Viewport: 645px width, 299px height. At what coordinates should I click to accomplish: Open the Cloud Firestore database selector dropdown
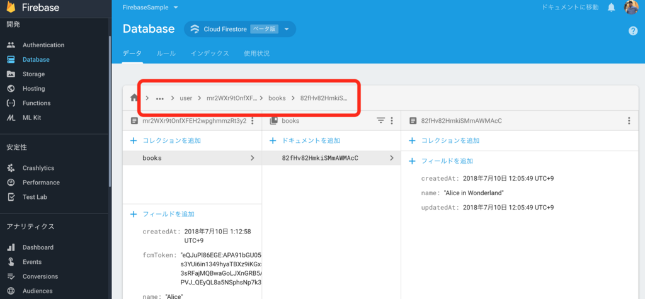240,29
